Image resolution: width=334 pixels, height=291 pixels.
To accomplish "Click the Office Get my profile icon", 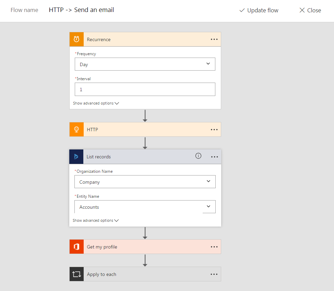I will pos(76,247).
